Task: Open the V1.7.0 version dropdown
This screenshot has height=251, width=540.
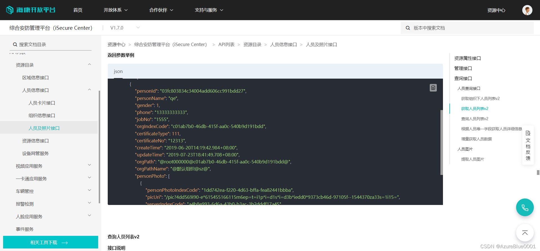Action: click(125, 28)
